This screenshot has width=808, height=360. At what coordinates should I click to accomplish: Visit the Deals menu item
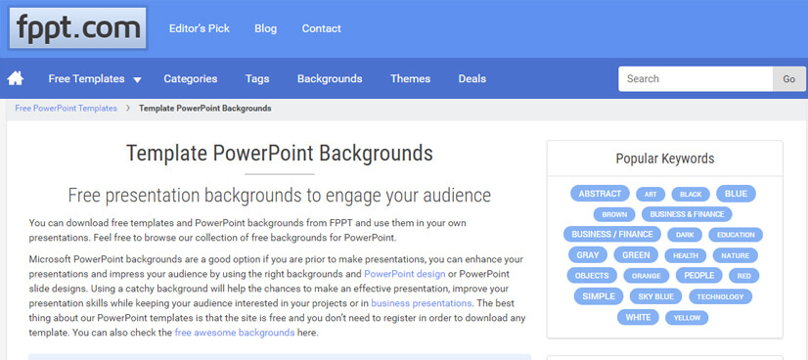[x=472, y=79]
